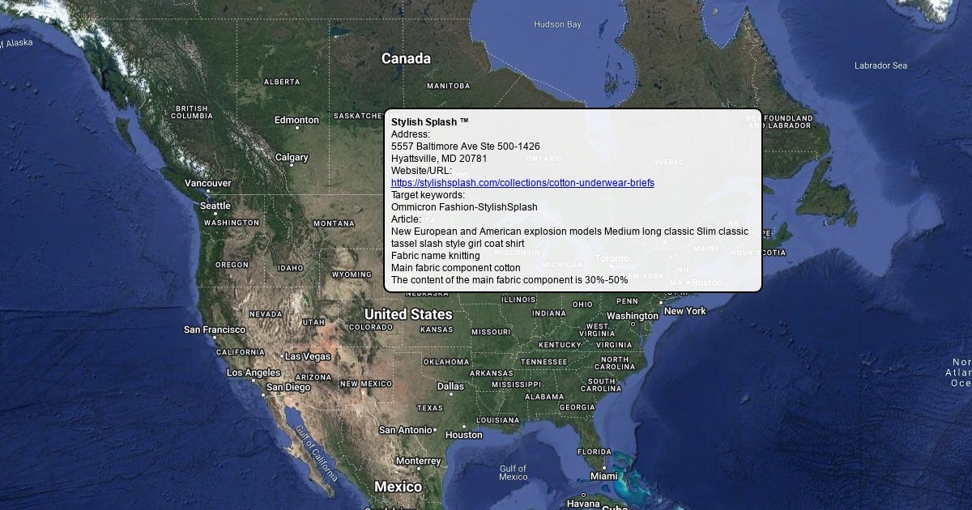Click the Los Angeles map label
This screenshot has height=510, width=972.
(x=254, y=373)
